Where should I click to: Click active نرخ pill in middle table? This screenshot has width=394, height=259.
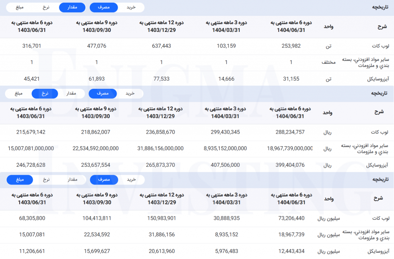pos(45,93)
